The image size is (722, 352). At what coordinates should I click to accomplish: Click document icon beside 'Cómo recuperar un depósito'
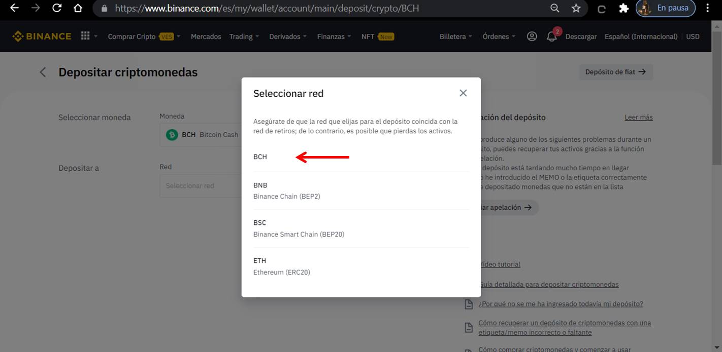[469, 328]
